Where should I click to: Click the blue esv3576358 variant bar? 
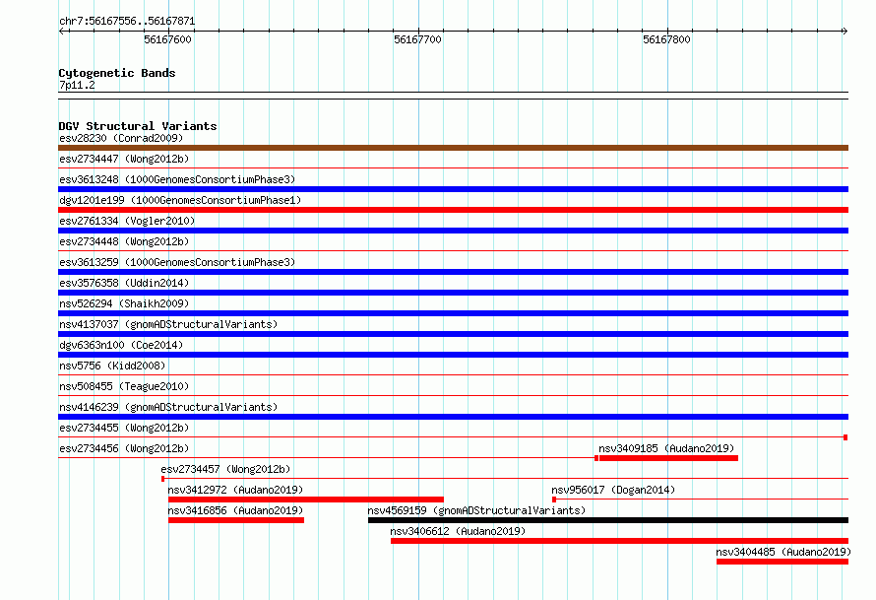click(453, 293)
